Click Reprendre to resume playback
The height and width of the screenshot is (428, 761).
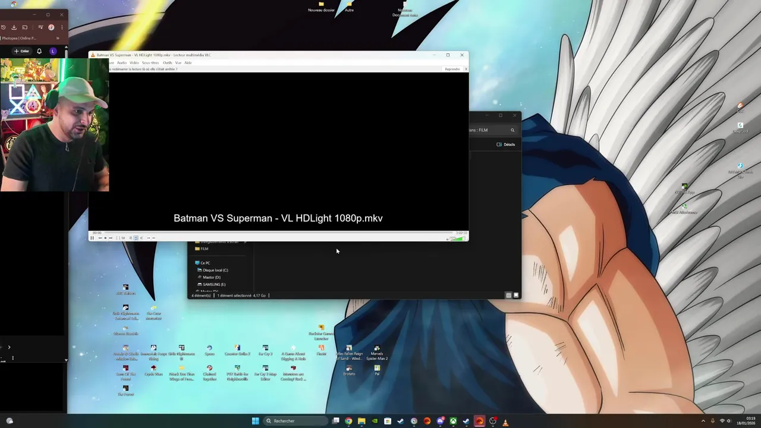[452, 69]
